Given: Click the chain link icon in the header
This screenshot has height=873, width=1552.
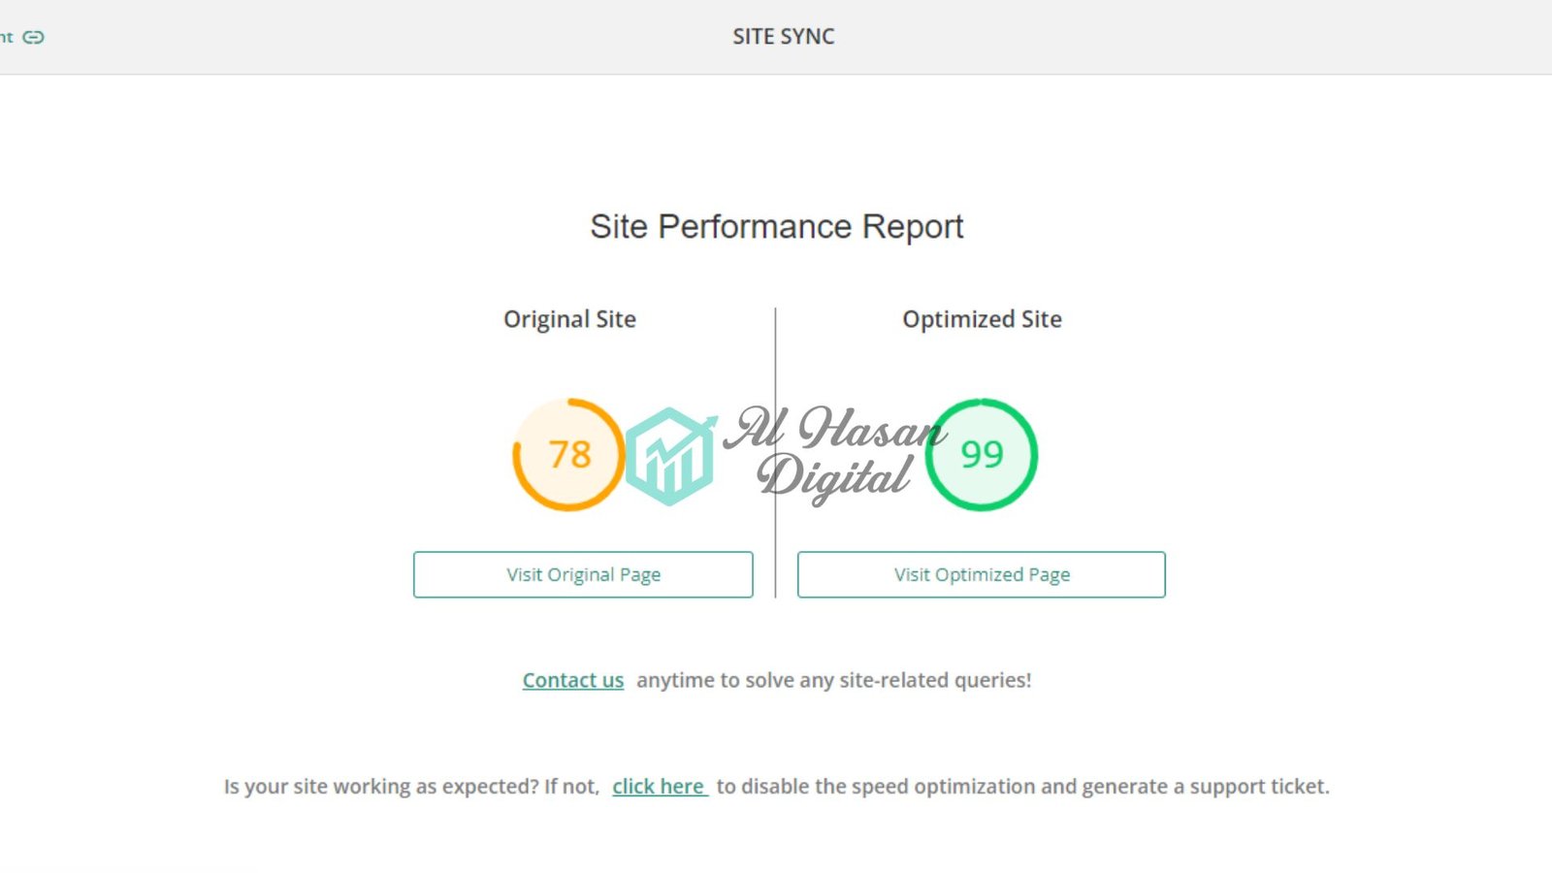Looking at the screenshot, I should [x=34, y=37].
